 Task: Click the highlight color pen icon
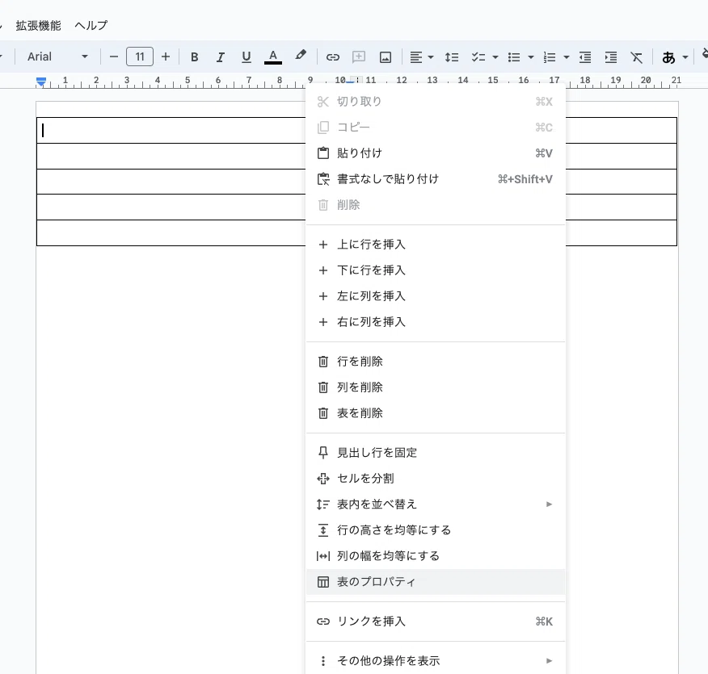click(301, 57)
